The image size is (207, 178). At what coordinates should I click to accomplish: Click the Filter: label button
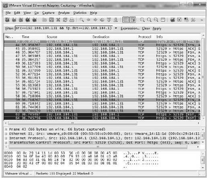pos(9,28)
